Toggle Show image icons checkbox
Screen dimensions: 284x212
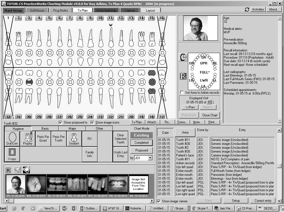92,122
